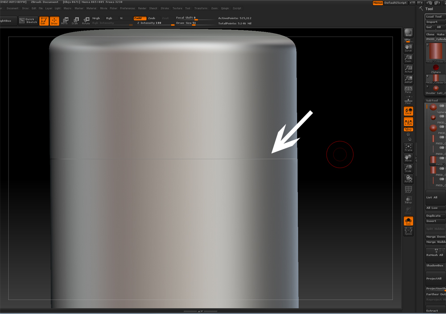The height and width of the screenshot is (314, 446).
Task: Click the Duplicate subtool button
Action: (x=435, y=216)
